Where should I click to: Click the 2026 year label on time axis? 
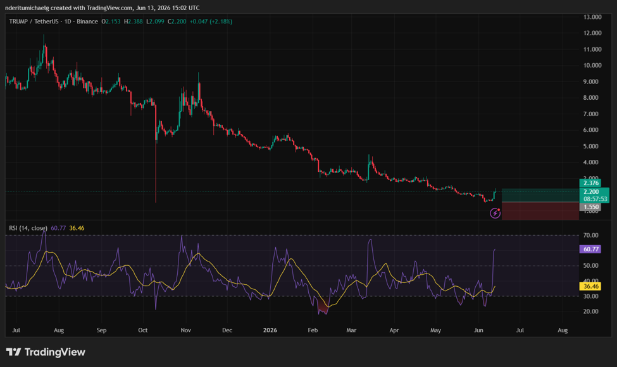tap(270, 330)
